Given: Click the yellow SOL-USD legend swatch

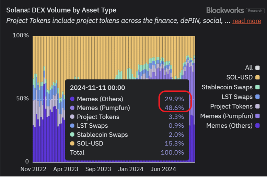Looking at the screenshot, I should pyautogui.click(x=258, y=77).
